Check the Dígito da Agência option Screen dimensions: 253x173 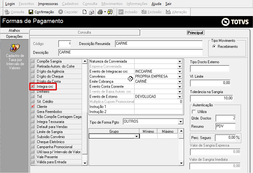(33, 71)
